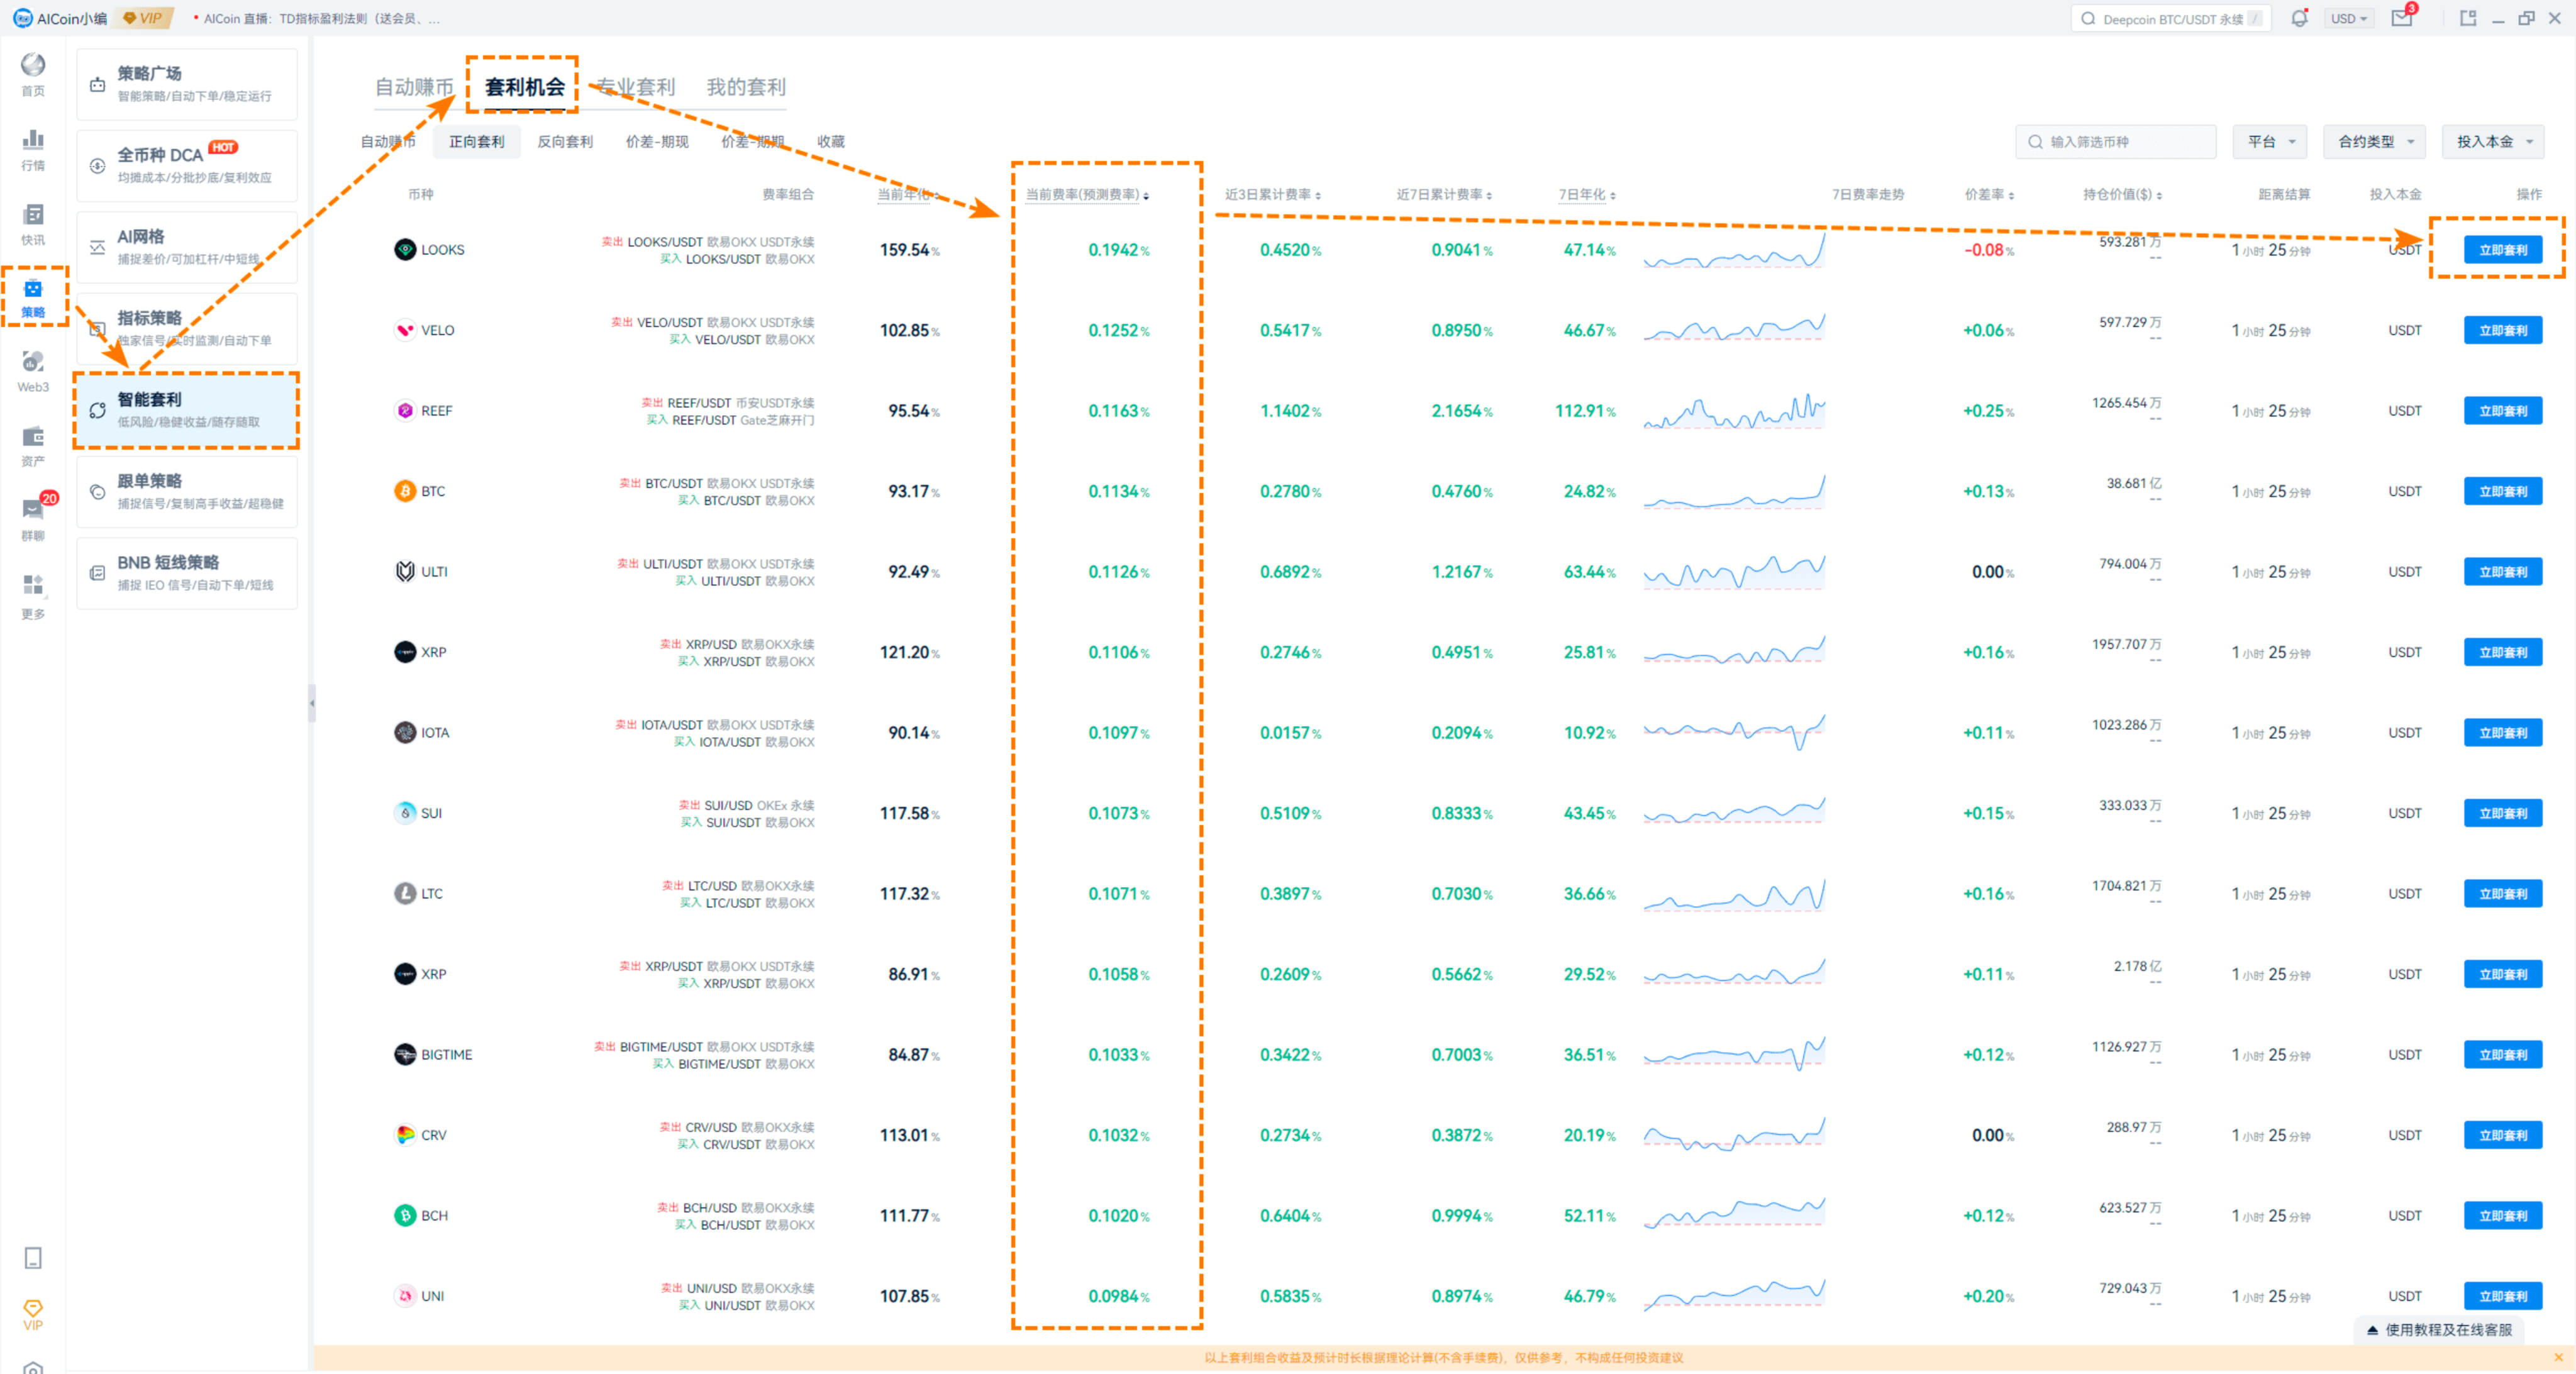The width and height of the screenshot is (2576, 1374).
Task: Select 价差-期现 sub-tab
Action: pos(657,142)
